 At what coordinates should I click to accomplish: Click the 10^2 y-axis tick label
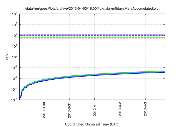coord(14,35)
